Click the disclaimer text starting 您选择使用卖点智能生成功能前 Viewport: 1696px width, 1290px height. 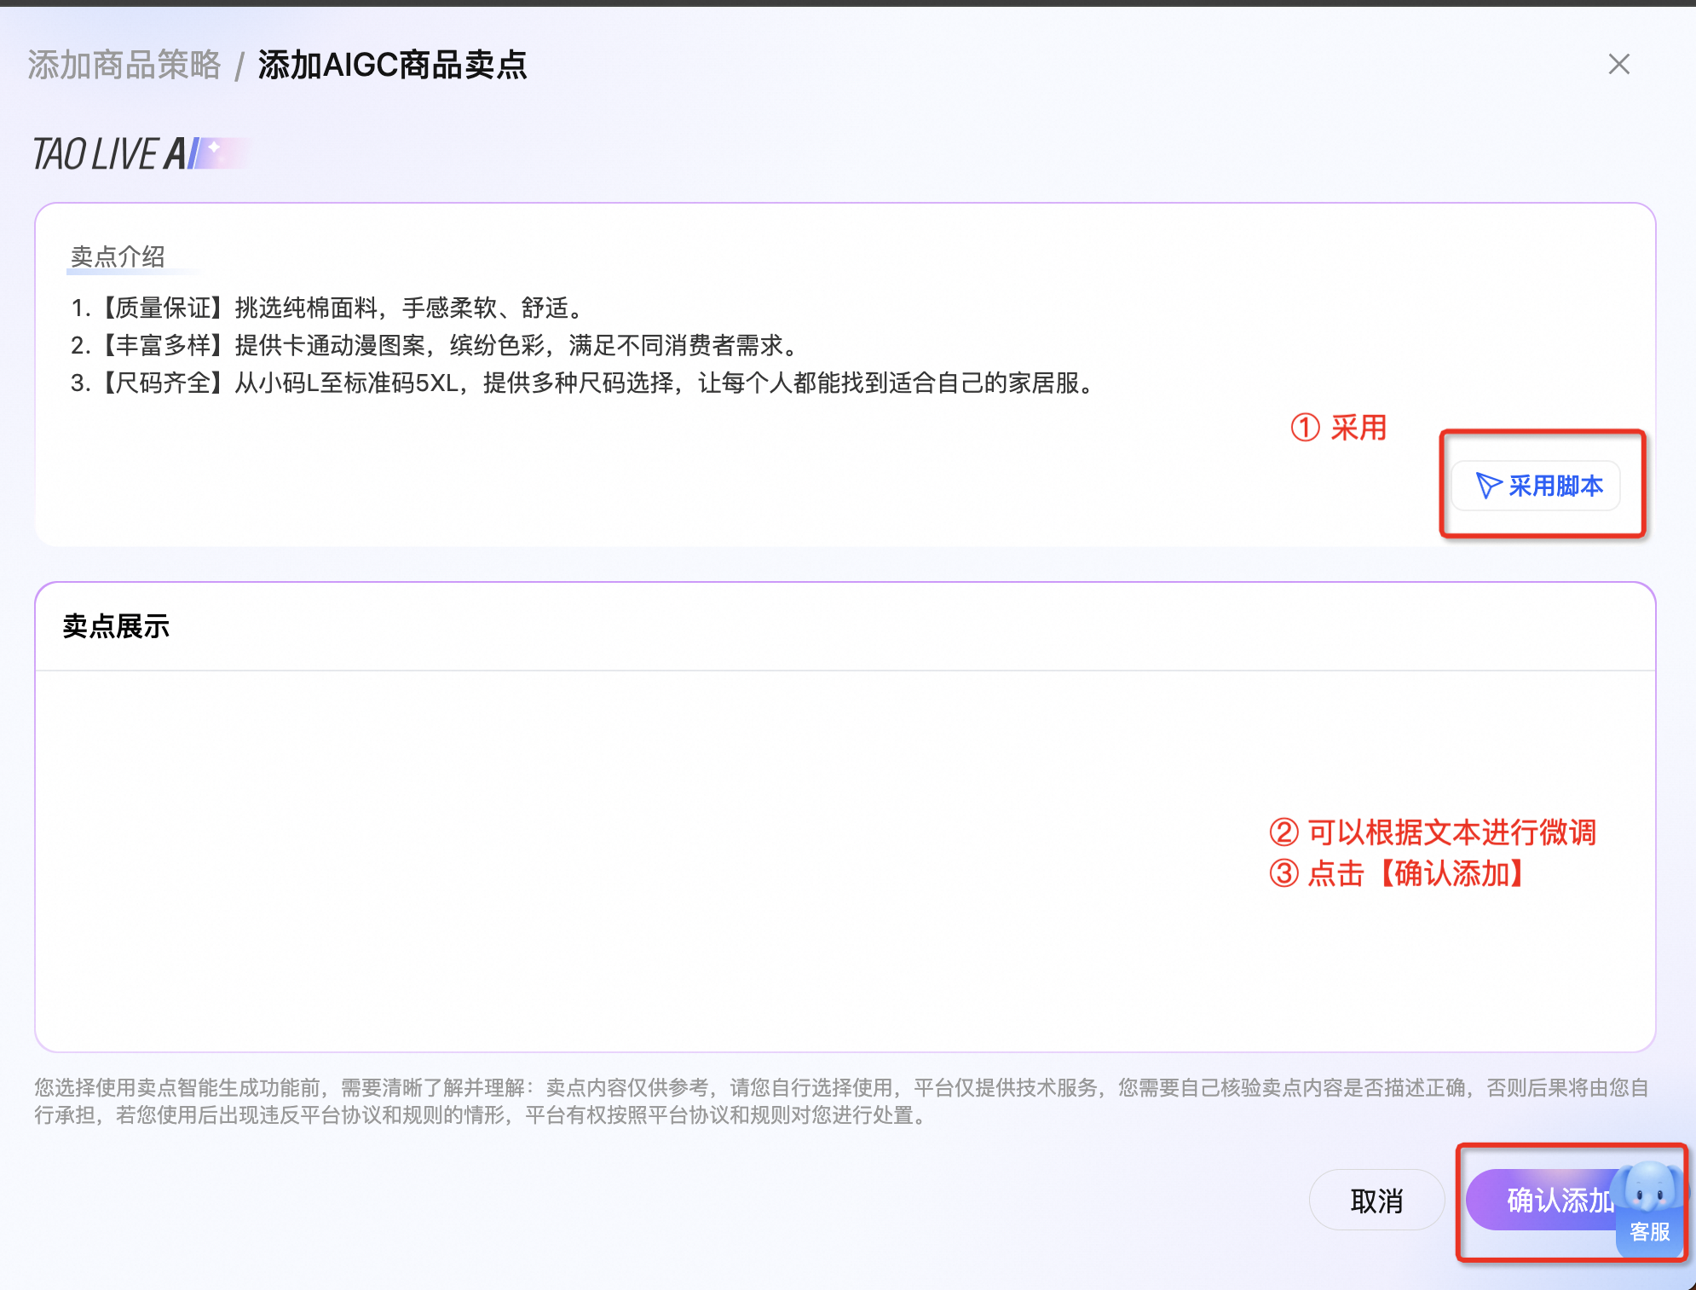point(842,1101)
